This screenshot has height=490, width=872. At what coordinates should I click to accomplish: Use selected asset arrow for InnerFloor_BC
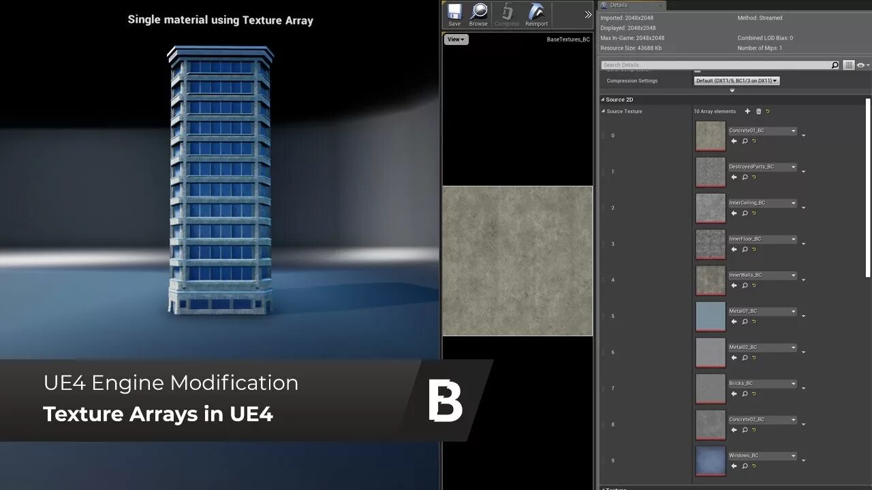734,249
